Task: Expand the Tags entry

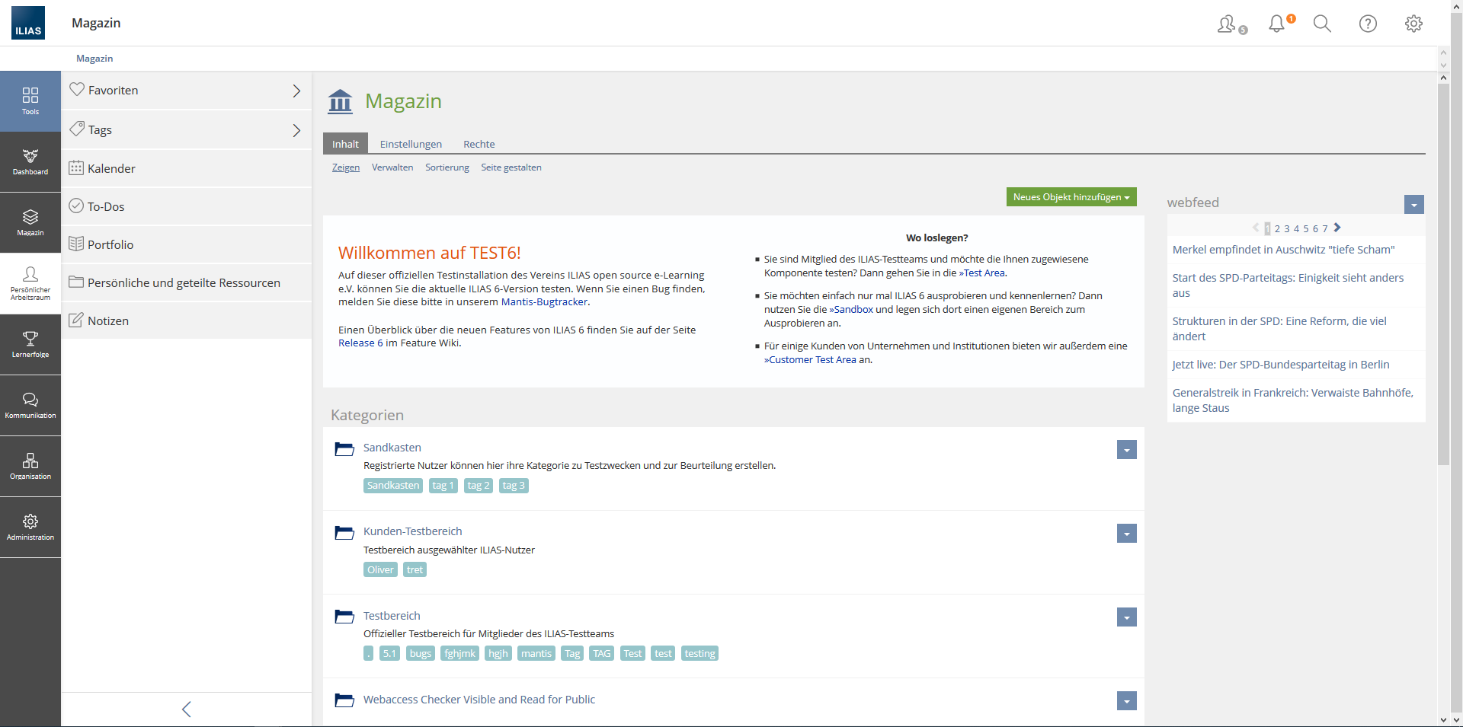Action: pos(296,130)
